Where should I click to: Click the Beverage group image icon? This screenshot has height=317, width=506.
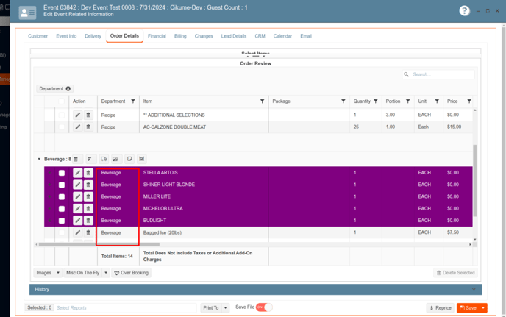(x=115, y=159)
